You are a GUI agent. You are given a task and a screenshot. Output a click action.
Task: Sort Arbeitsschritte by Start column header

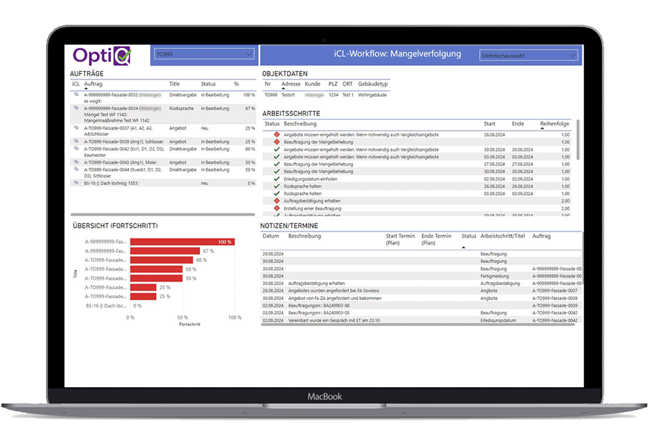[490, 124]
